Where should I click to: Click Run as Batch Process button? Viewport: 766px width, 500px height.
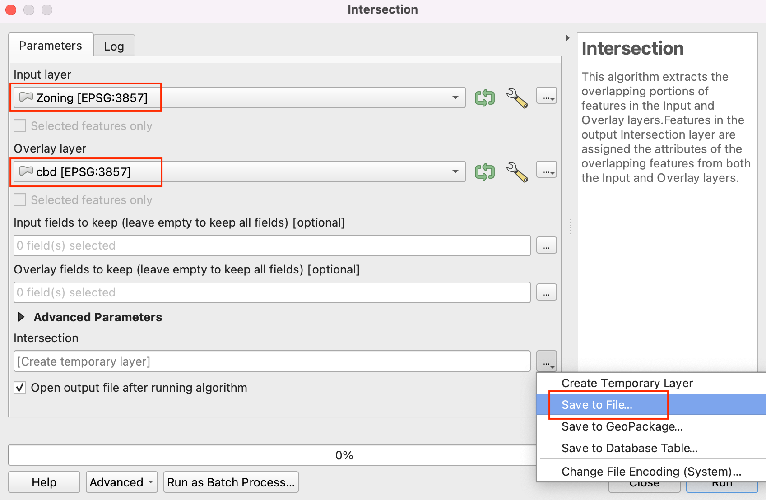[231, 482]
